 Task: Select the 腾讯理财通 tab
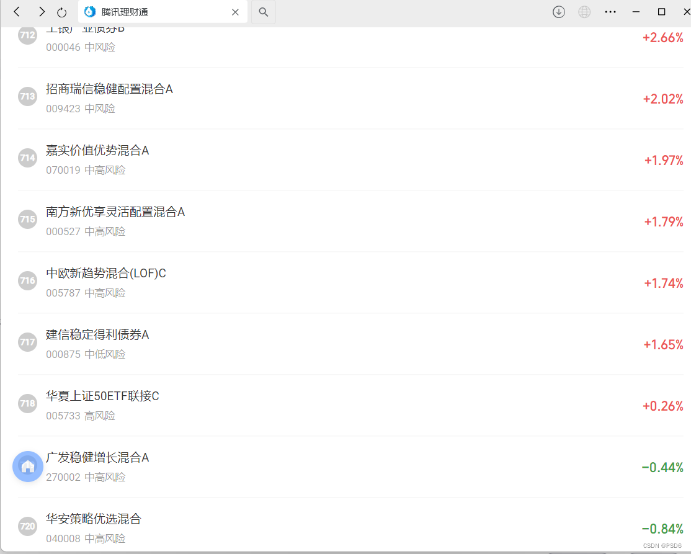pyautogui.click(x=163, y=12)
